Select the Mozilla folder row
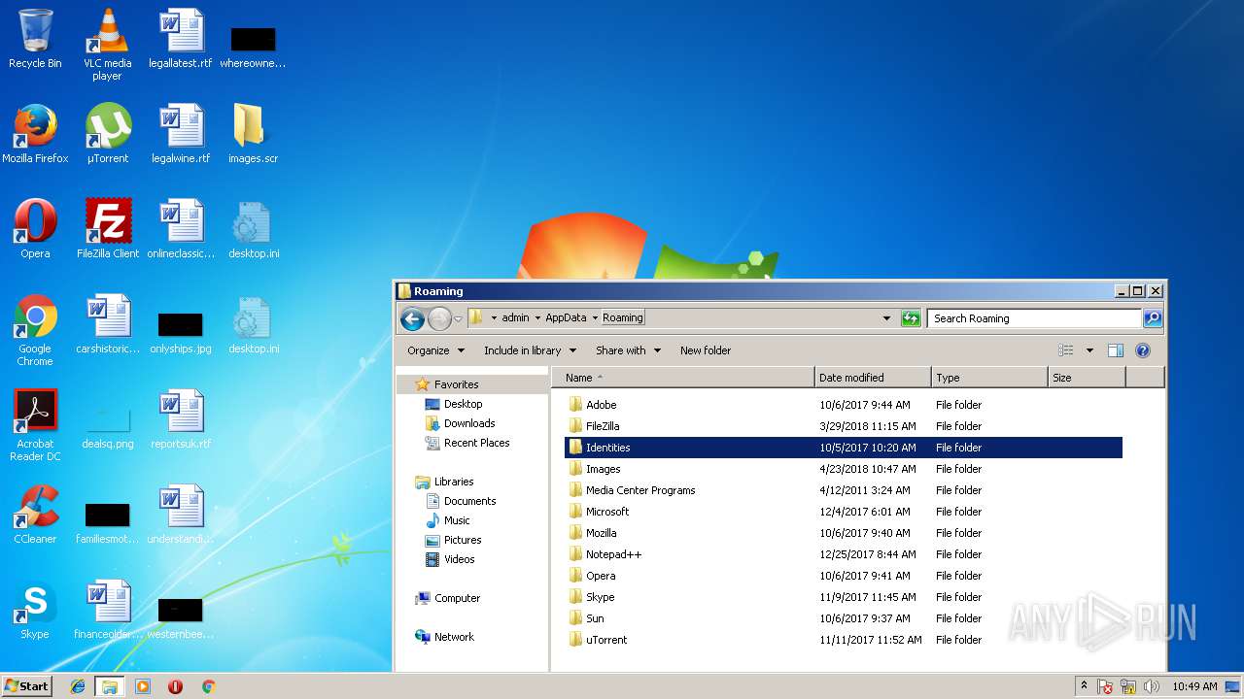 point(844,533)
